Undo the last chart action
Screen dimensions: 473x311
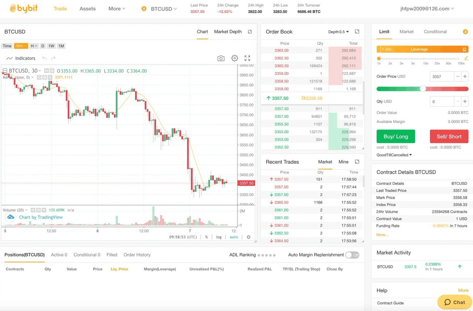pos(44,58)
